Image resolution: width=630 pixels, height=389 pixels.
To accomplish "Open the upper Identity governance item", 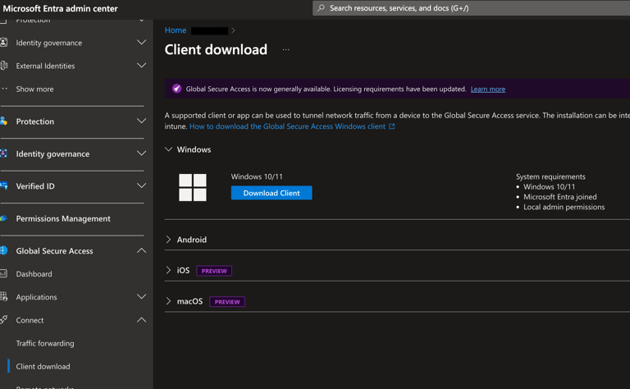I will pos(49,43).
